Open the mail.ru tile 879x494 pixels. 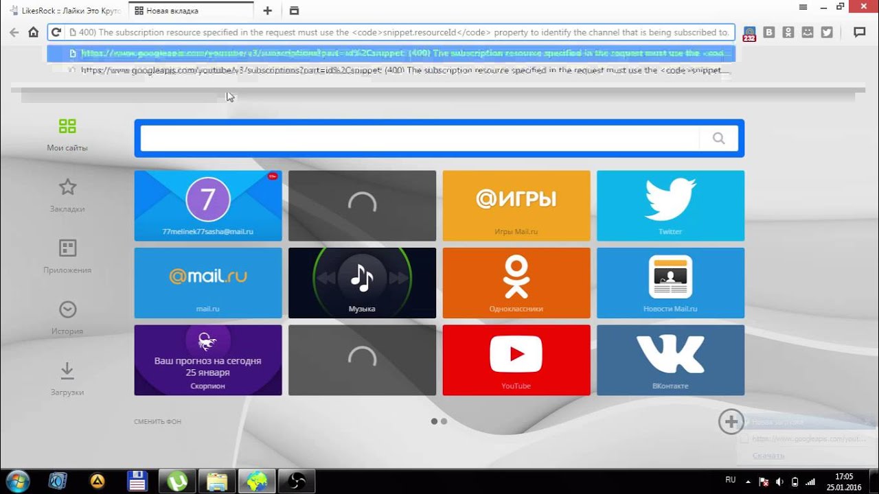208,283
